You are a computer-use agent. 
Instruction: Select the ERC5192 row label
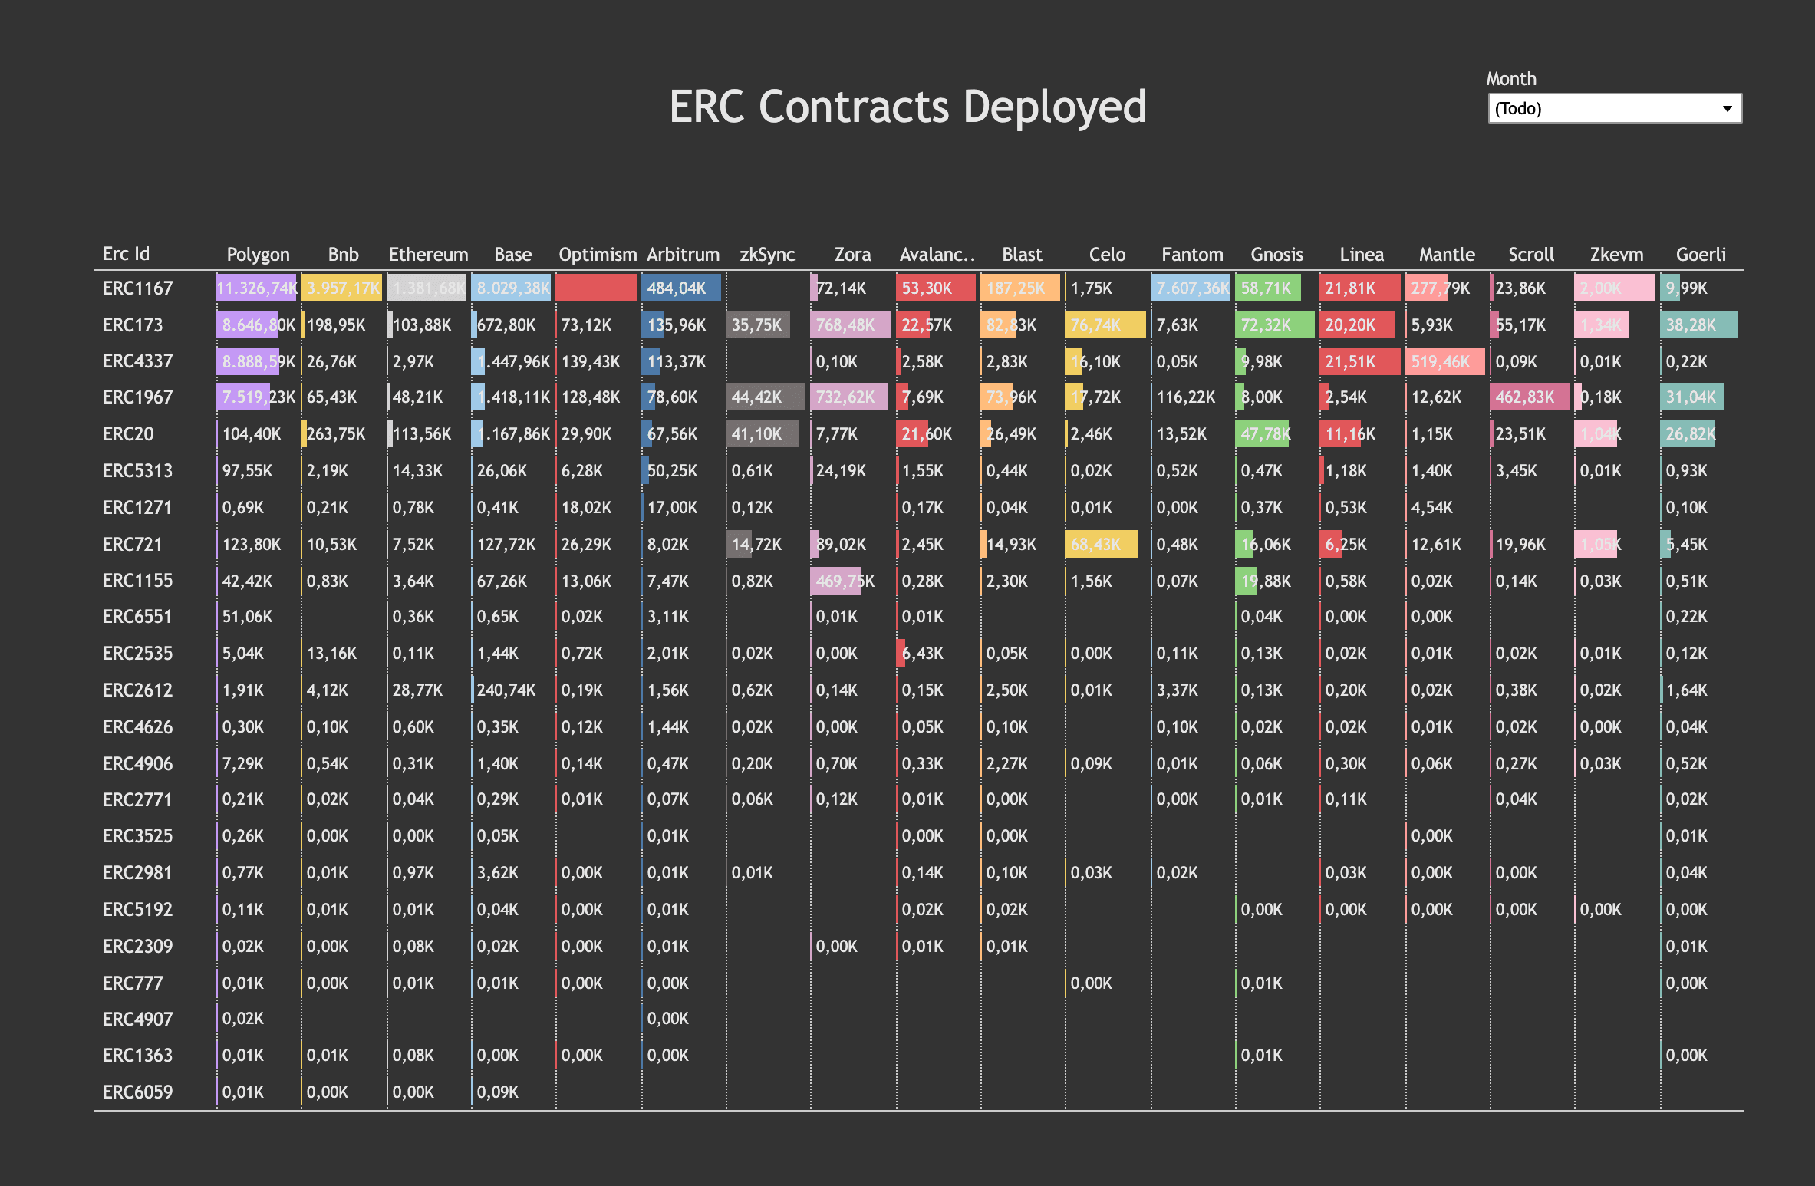[x=138, y=910]
